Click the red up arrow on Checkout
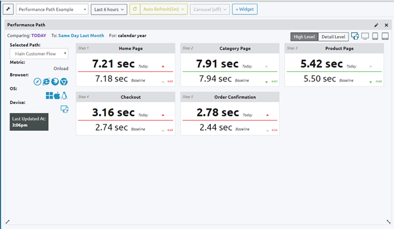Viewport: 394px width, 229px height. (x=163, y=115)
